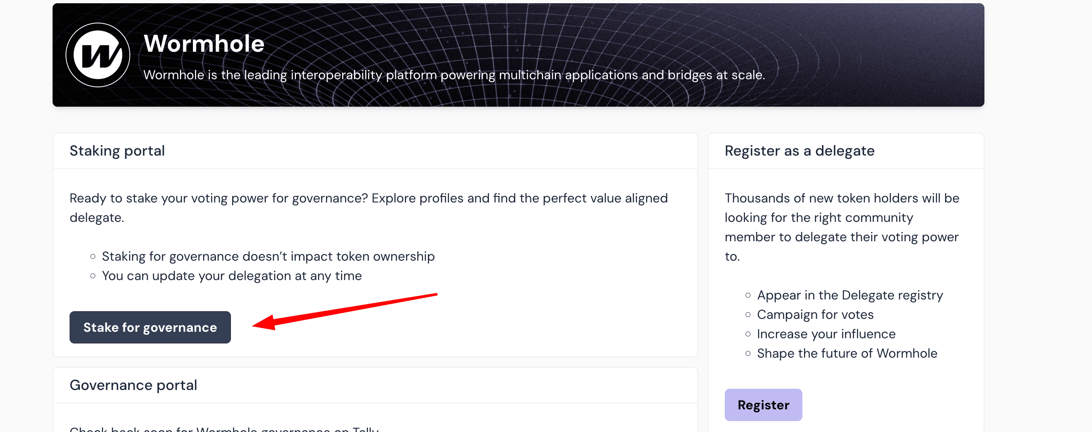1092x432 pixels.
Task: Click the Staking portal header
Action: point(117,151)
